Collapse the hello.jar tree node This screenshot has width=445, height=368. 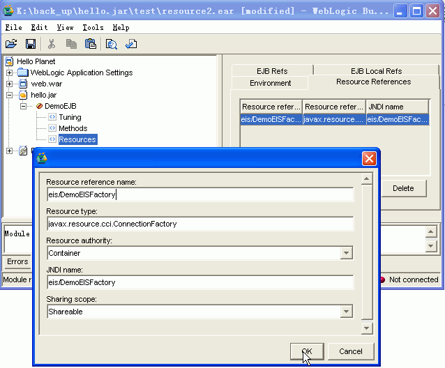click(x=9, y=95)
